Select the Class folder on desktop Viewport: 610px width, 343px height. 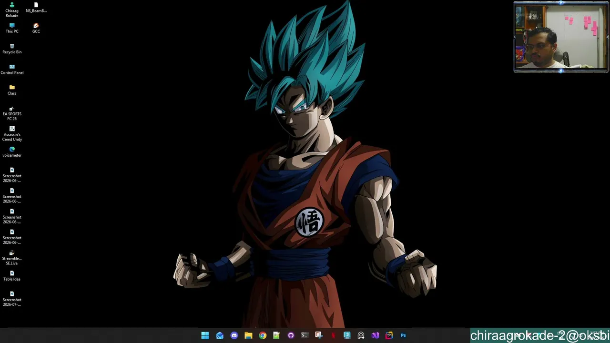pyautogui.click(x=12, y=90)
